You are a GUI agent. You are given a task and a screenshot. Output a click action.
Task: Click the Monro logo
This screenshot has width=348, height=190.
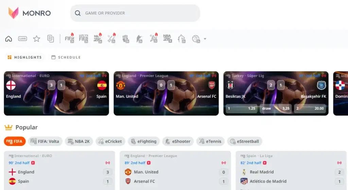click(x=30, y=13)
